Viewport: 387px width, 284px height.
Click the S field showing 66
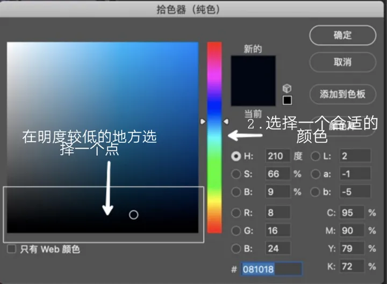pos(278,174)
